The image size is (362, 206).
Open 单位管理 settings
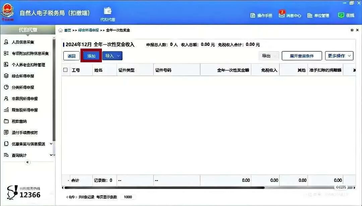319,15
